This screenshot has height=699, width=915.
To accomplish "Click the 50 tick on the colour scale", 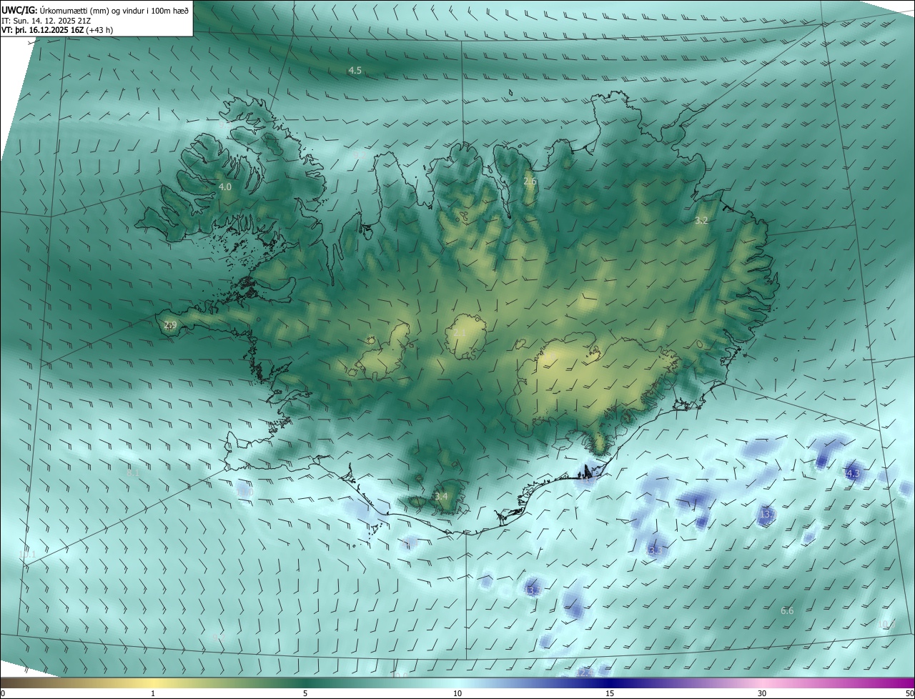I will click(909, 693).
